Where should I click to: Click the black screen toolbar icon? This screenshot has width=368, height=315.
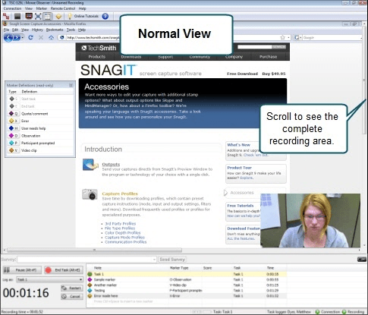17,17
